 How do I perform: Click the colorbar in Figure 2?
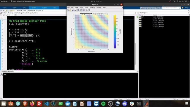coord(115,32)
